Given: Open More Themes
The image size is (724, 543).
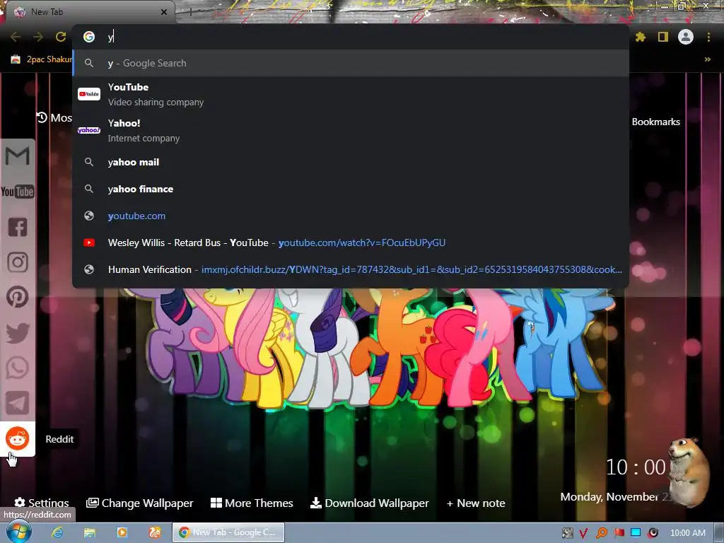Looking at the screenshot, I should tap(252, 503).
